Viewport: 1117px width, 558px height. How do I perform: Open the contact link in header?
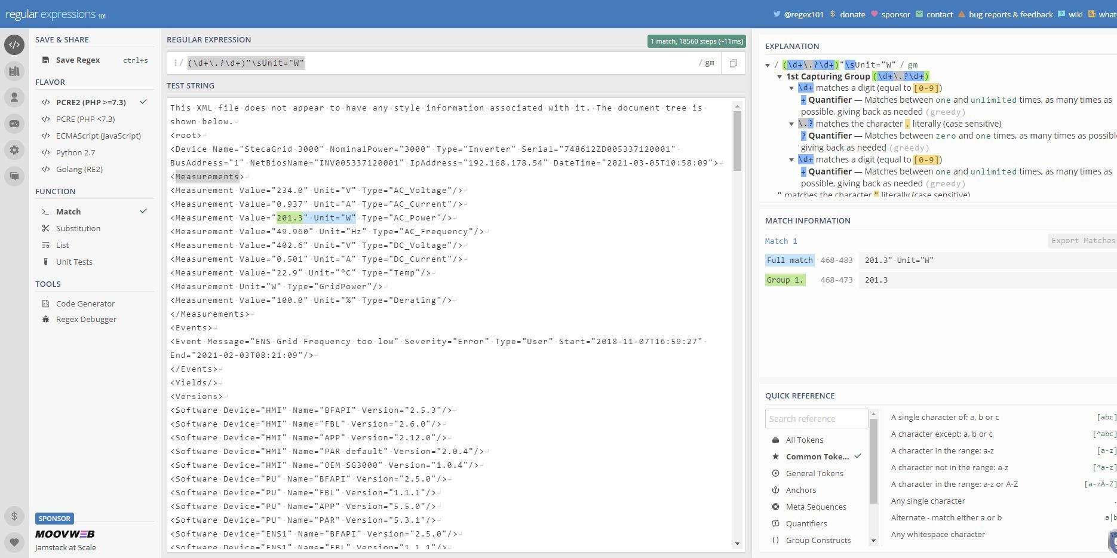click(x=934, y=14)
